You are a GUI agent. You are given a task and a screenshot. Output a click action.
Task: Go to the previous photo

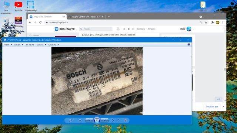(89, 120)
